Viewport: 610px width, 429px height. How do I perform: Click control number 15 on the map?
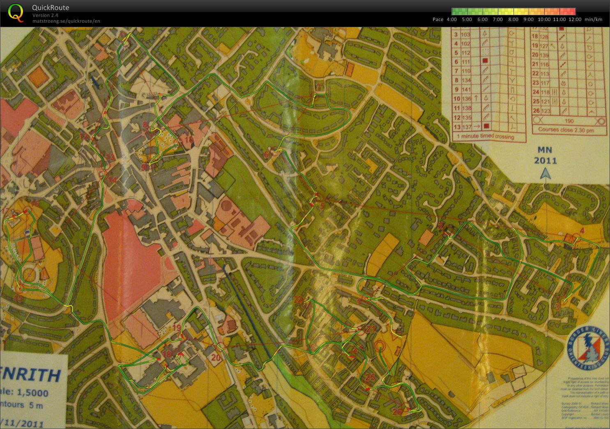pyautogui.click(x=18, y=298)
